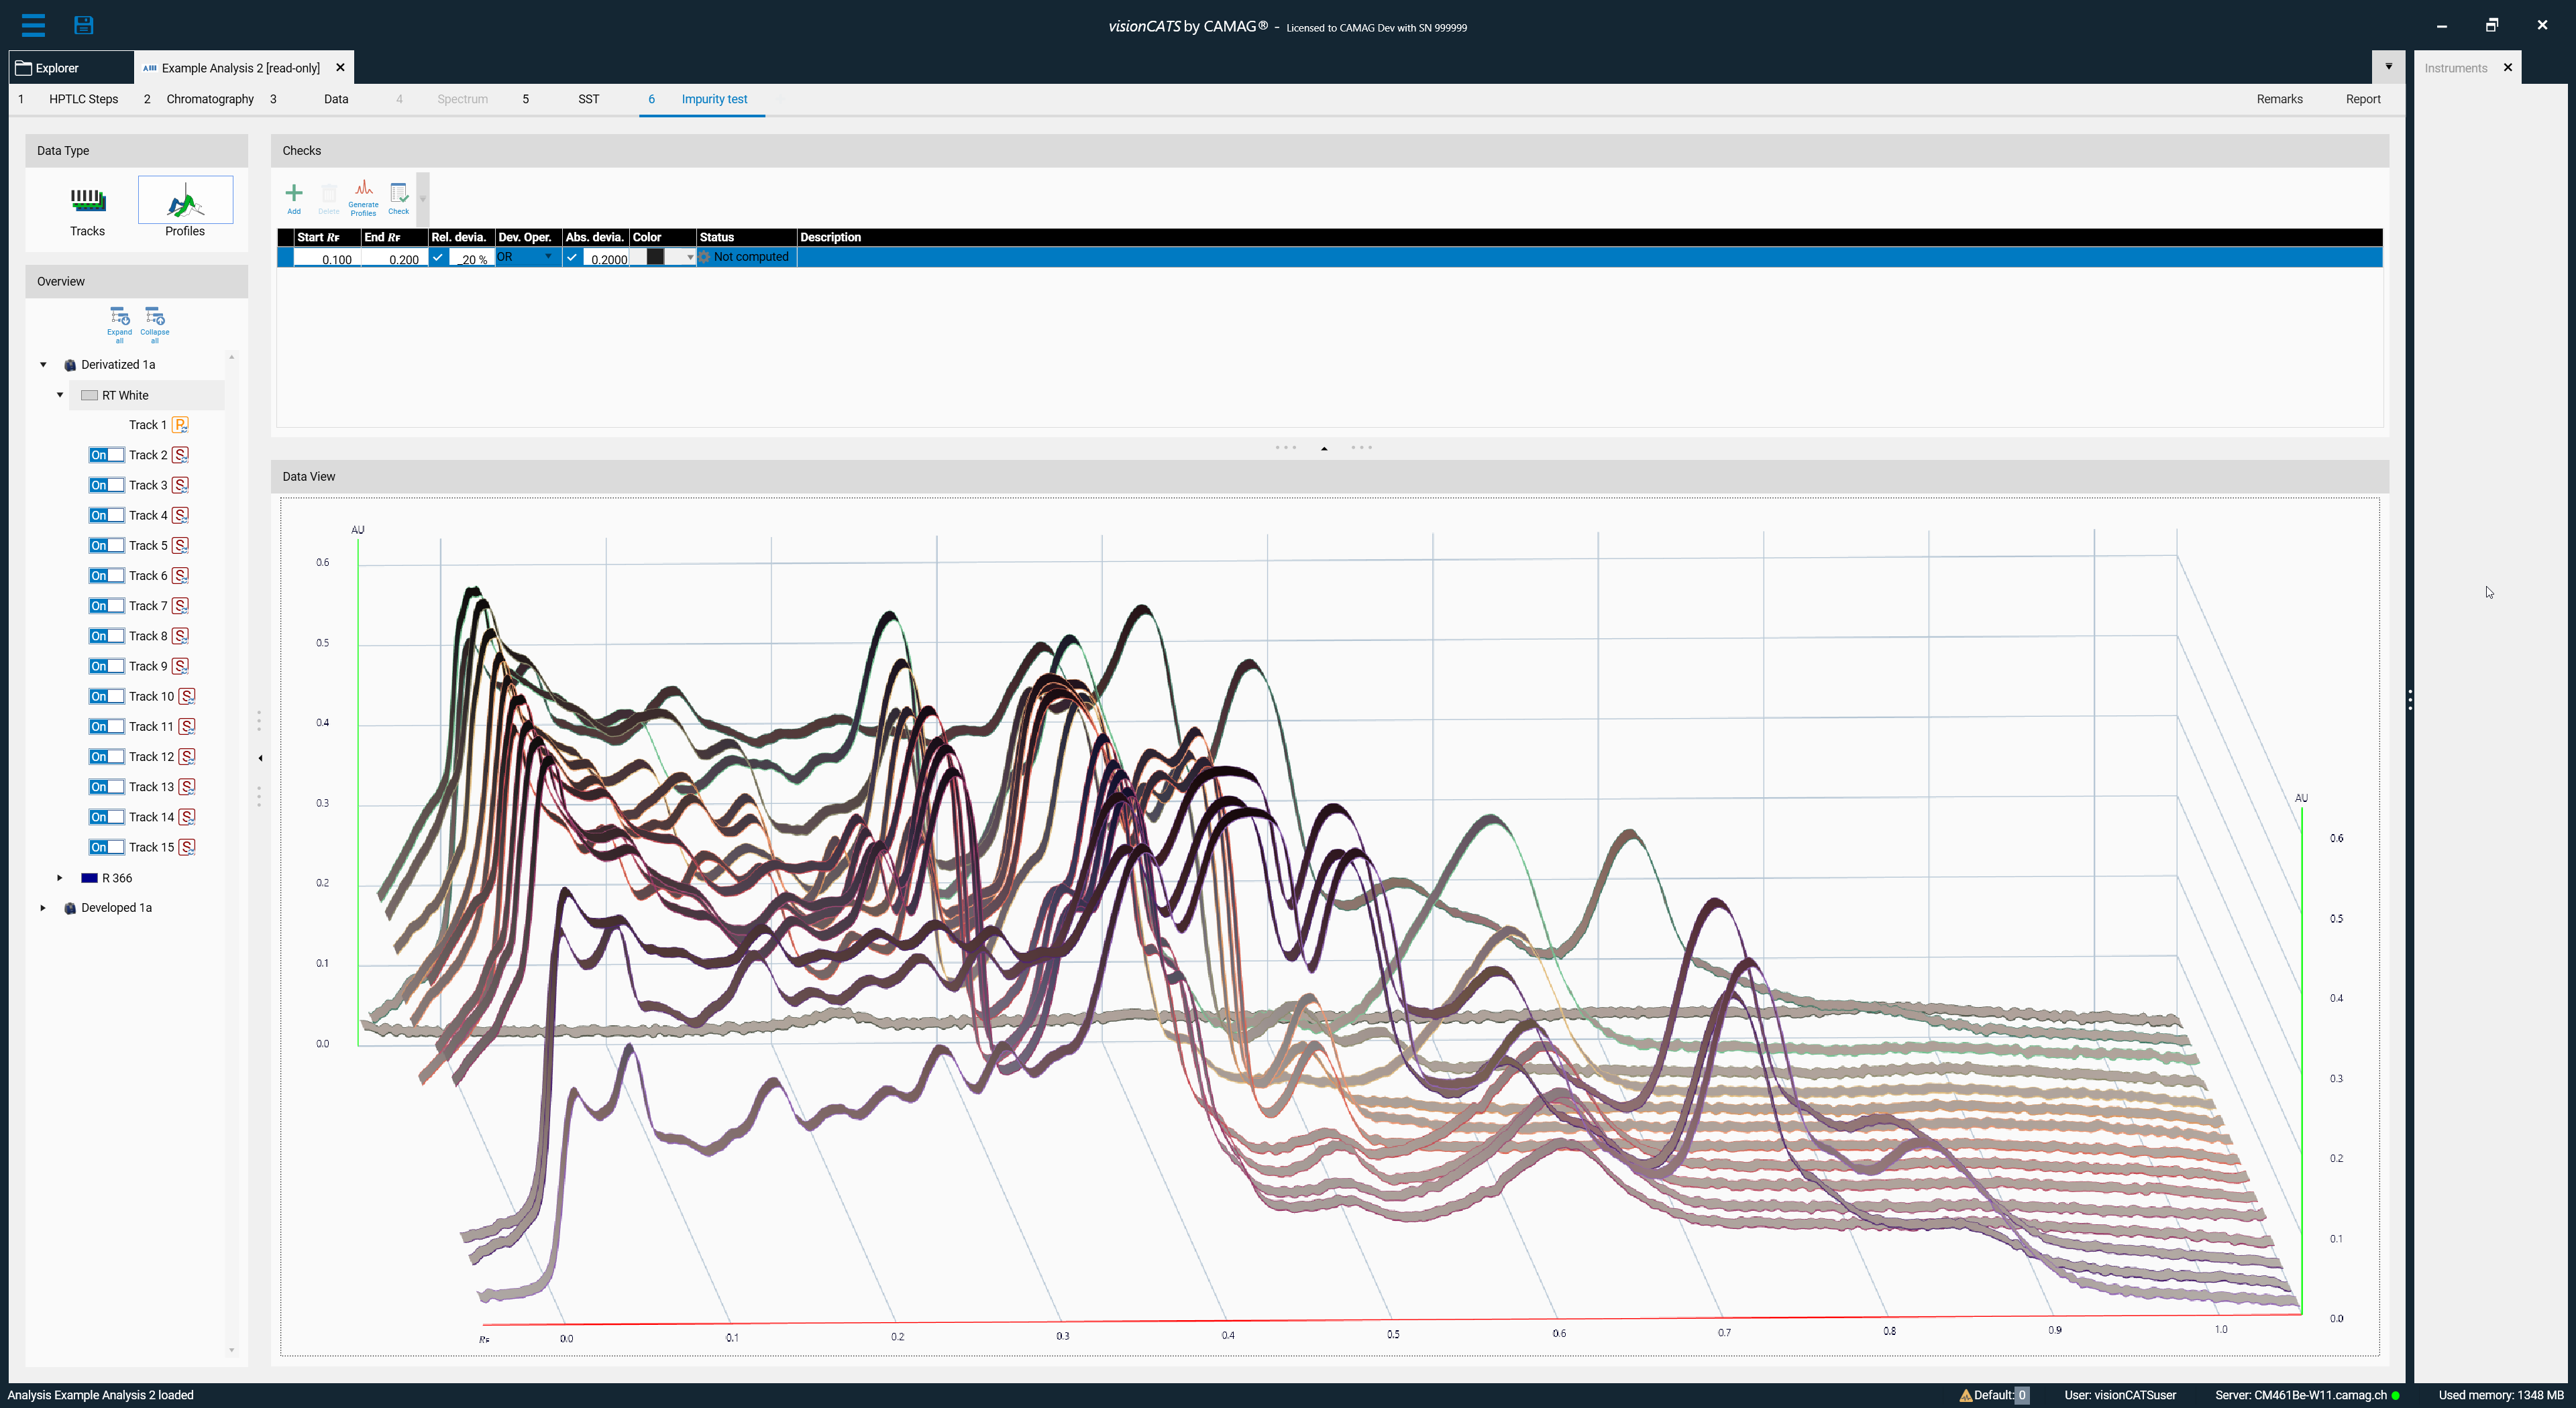Expand the Developed 1a tree node
The image size is (2576, 1408).
(x=43, y=907)
